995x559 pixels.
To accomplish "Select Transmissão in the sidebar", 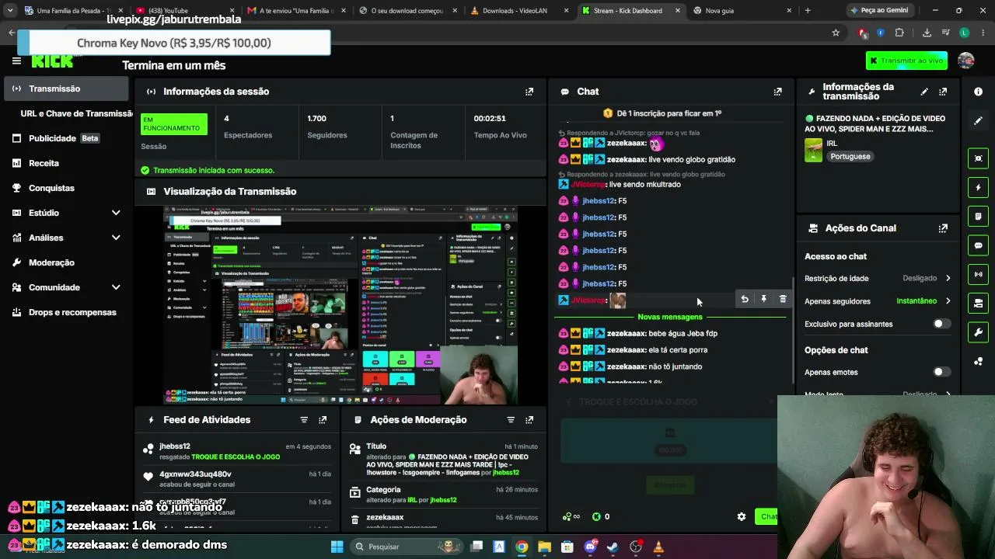I will pos(65,89).
